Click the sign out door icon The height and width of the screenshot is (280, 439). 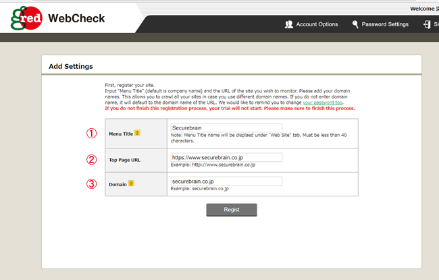pyautogui.click(x=427, y=24)
